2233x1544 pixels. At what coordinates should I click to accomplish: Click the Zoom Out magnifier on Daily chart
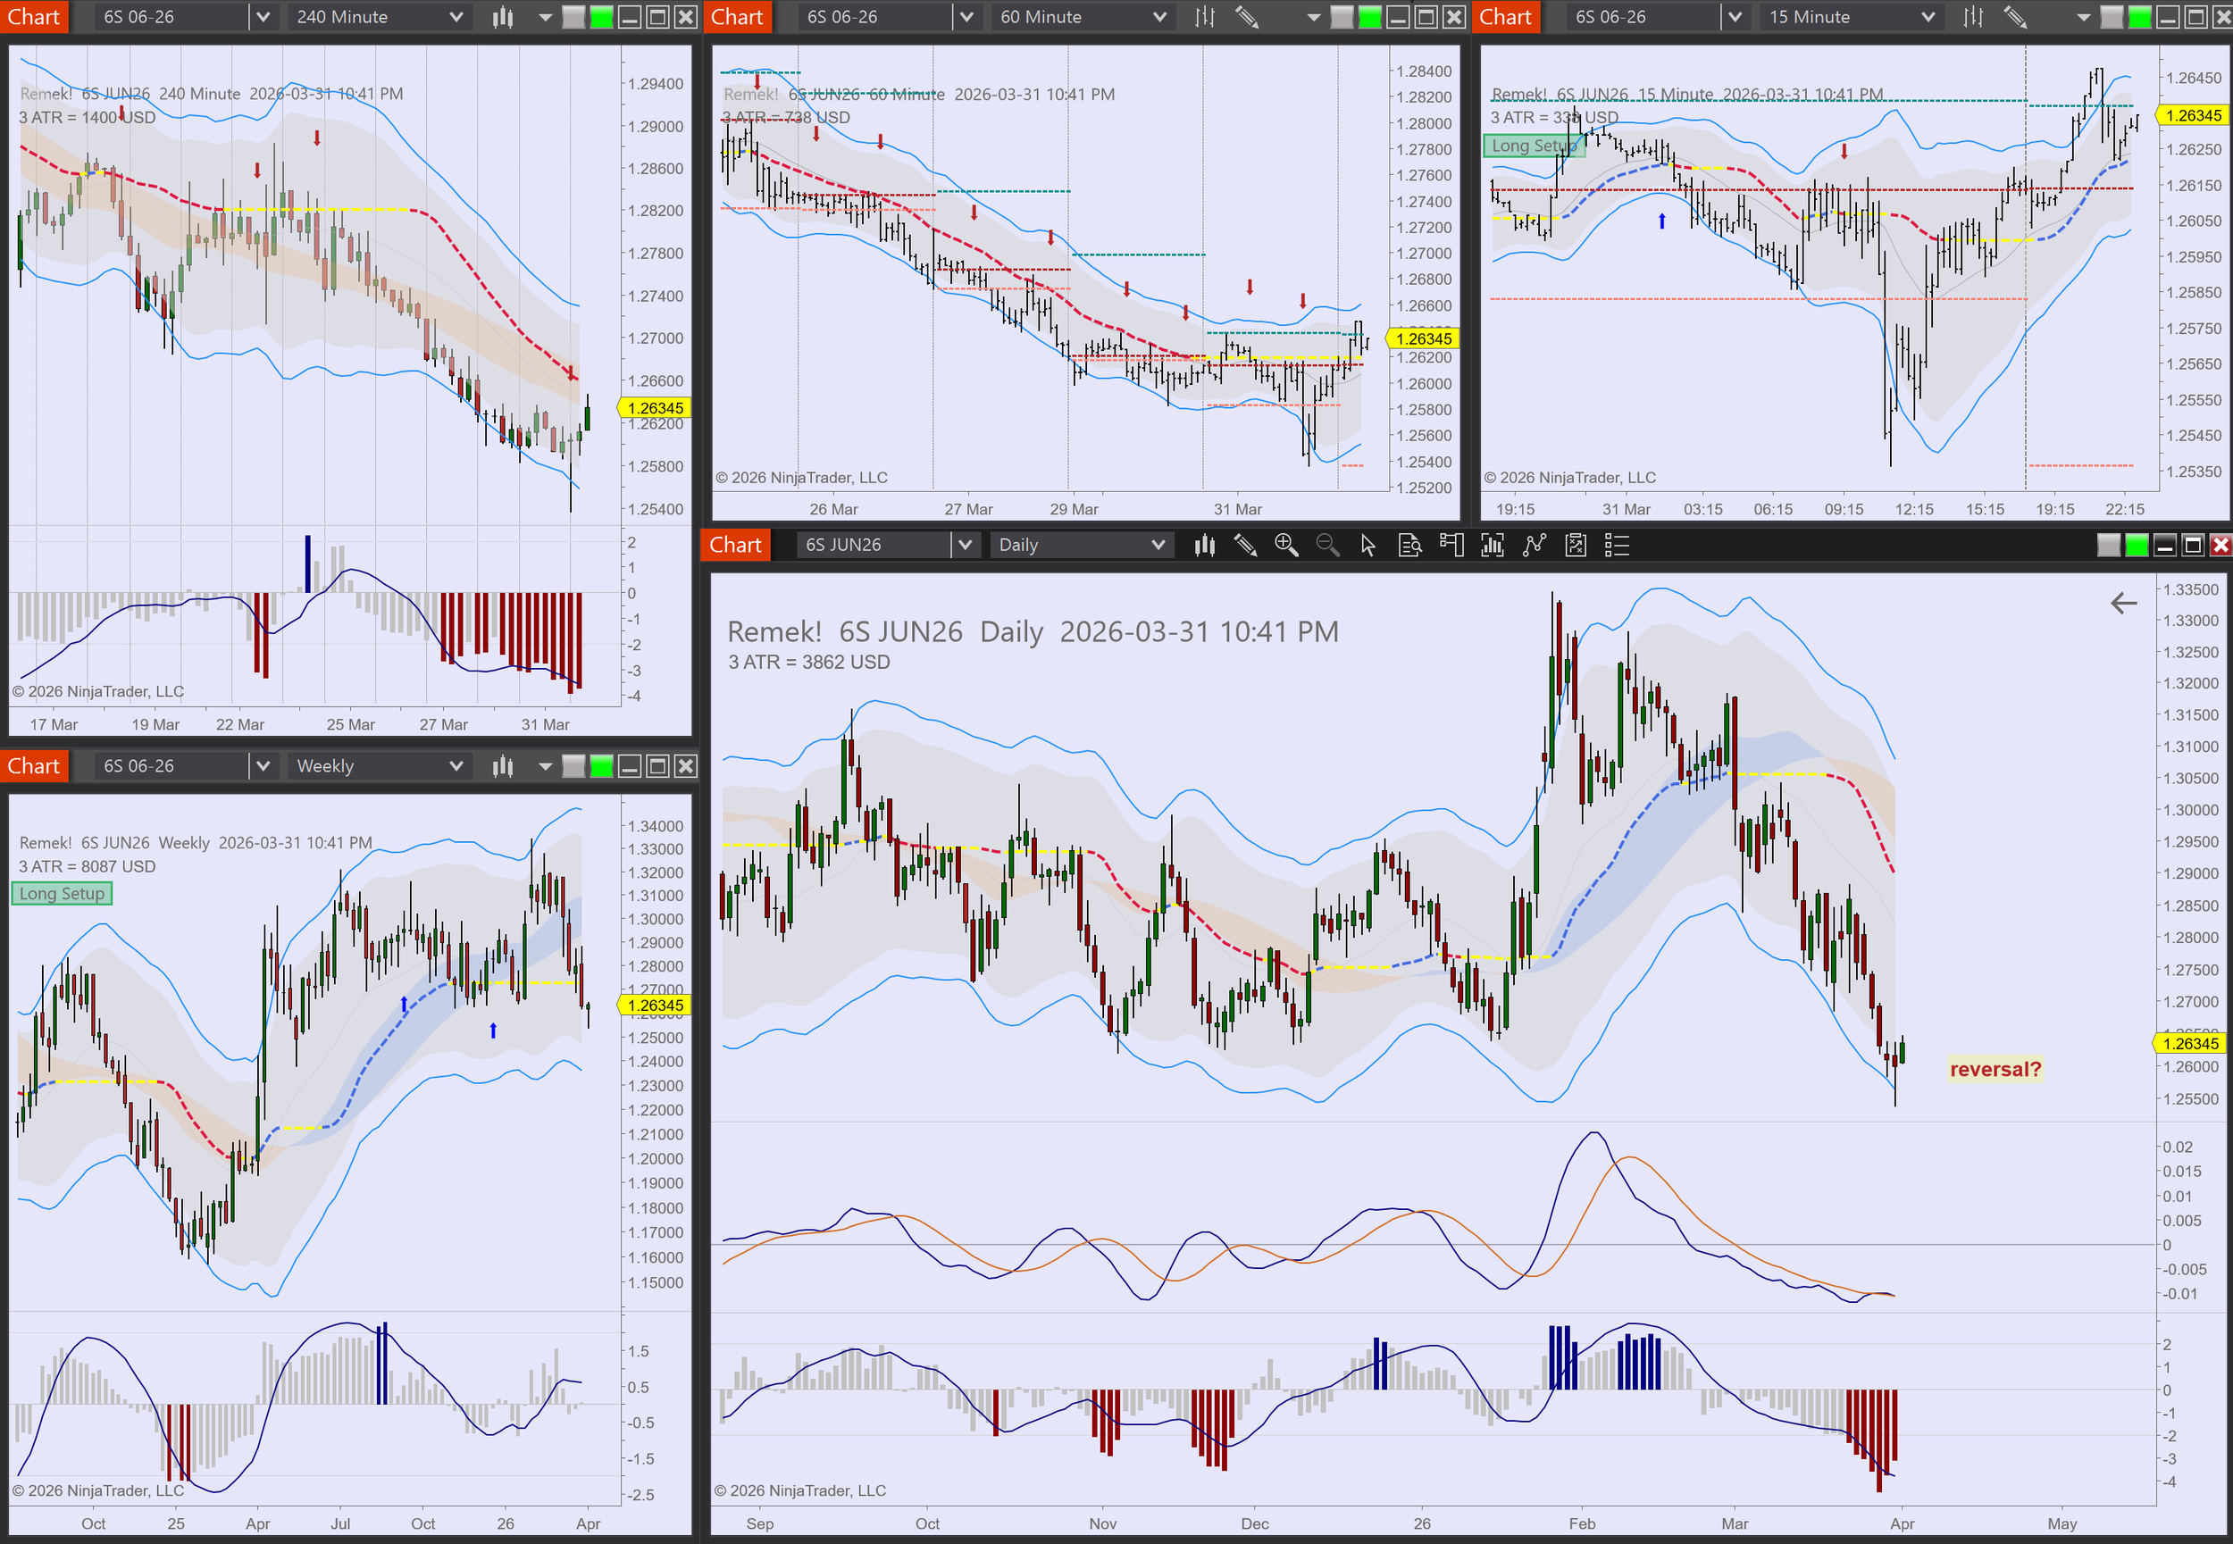tap(1327, 546)
